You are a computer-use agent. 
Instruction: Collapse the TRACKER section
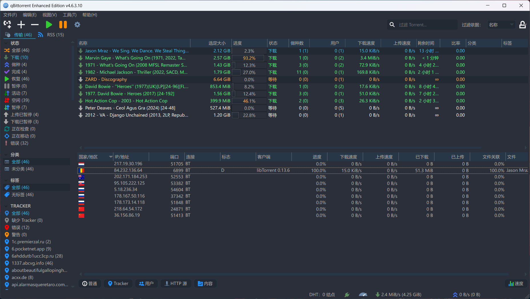pyautogui.click(x=6, y=206)
